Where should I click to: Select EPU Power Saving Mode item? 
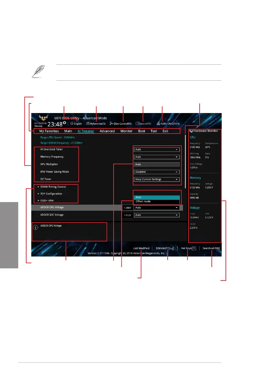click(x=55, y=172)
